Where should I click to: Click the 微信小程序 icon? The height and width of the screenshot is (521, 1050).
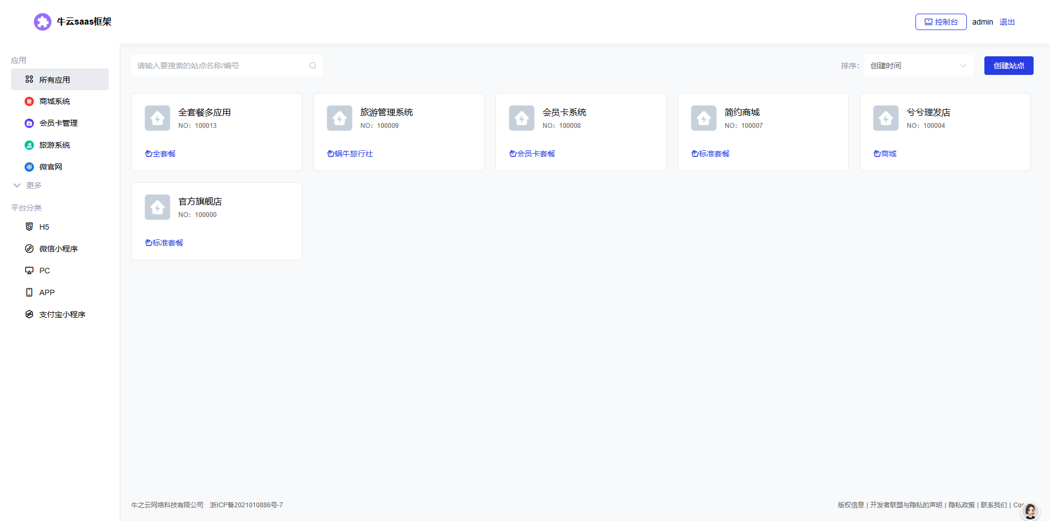[x=30, y=249]
